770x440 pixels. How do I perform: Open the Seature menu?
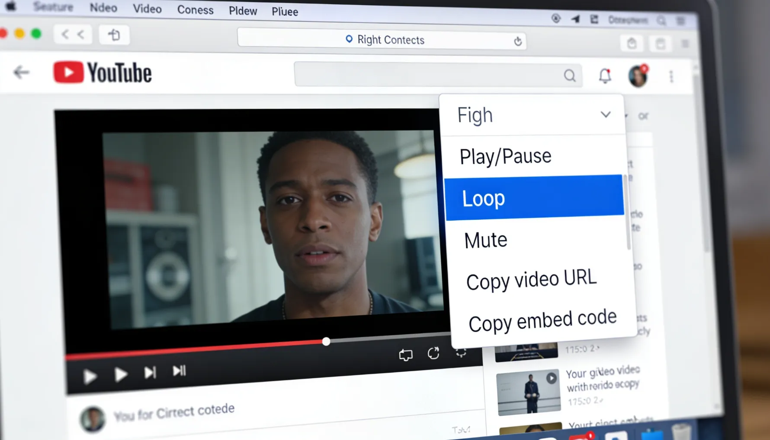53,7
